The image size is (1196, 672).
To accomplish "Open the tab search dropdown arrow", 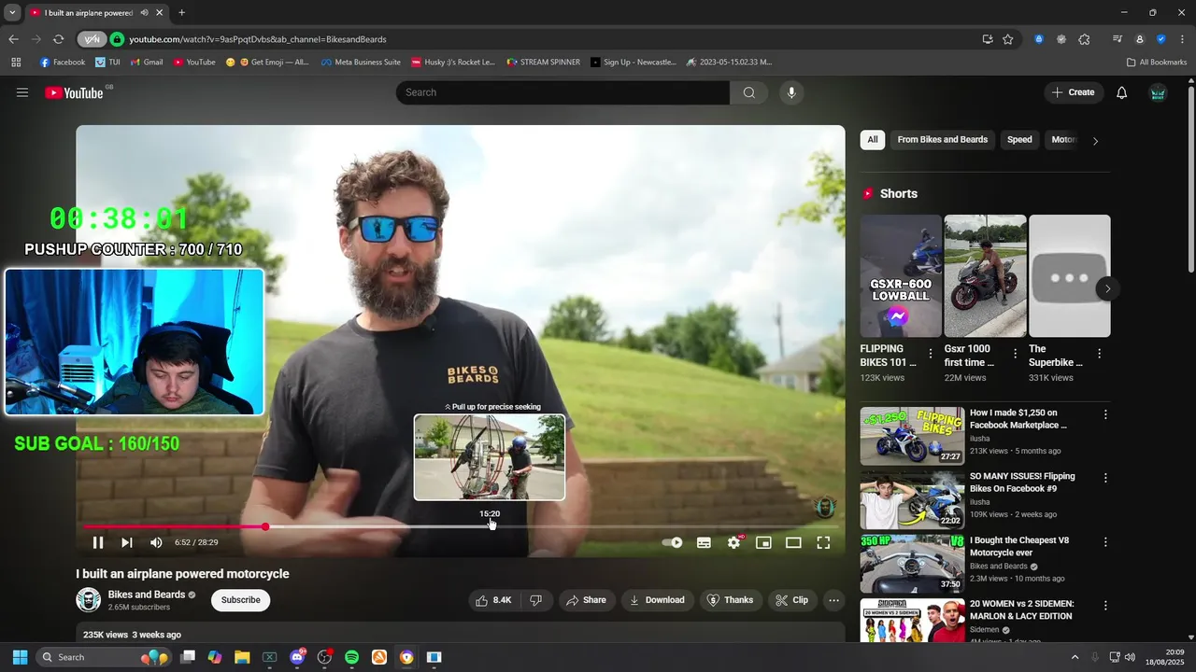I will [12, 13].
